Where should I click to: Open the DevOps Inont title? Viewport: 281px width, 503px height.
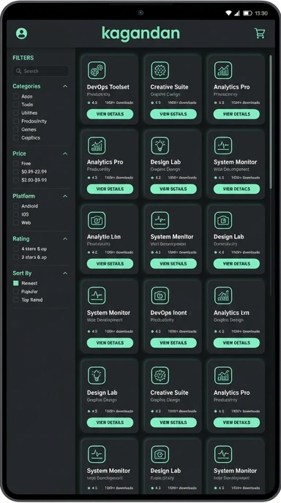click(x=168, y=313)
